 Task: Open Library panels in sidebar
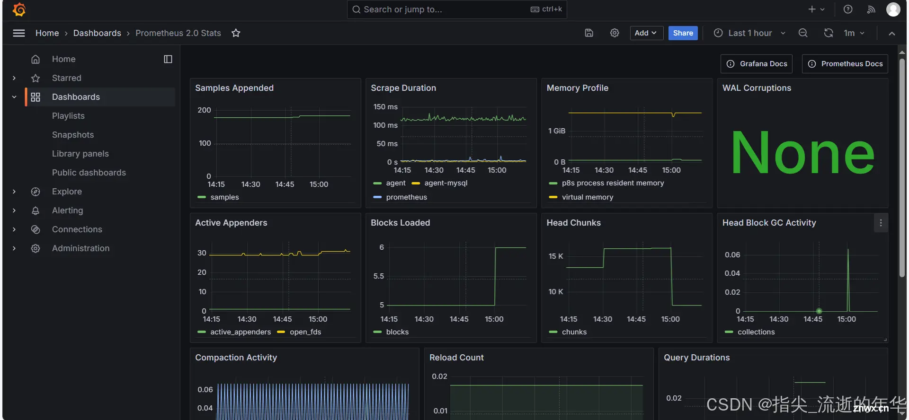pos(80,154)
